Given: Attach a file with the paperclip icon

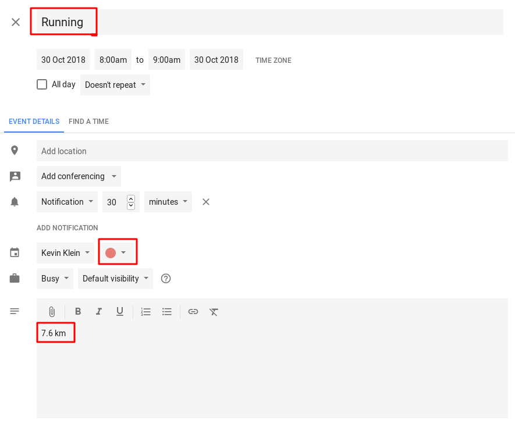Looking at the screenshot, I should [x=52, y=311].
